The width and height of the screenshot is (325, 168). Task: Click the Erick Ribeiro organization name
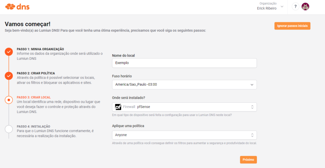tap(267, 8)
